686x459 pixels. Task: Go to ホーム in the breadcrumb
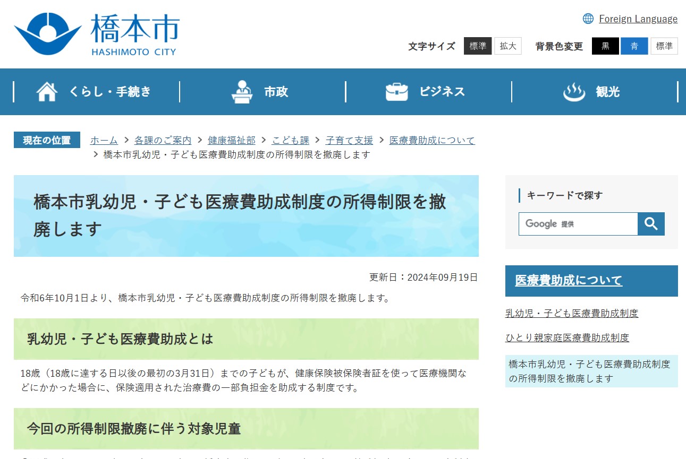click(x=104, y=140)
